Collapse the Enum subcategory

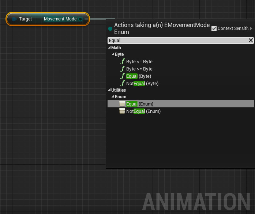tap(113, 97)
